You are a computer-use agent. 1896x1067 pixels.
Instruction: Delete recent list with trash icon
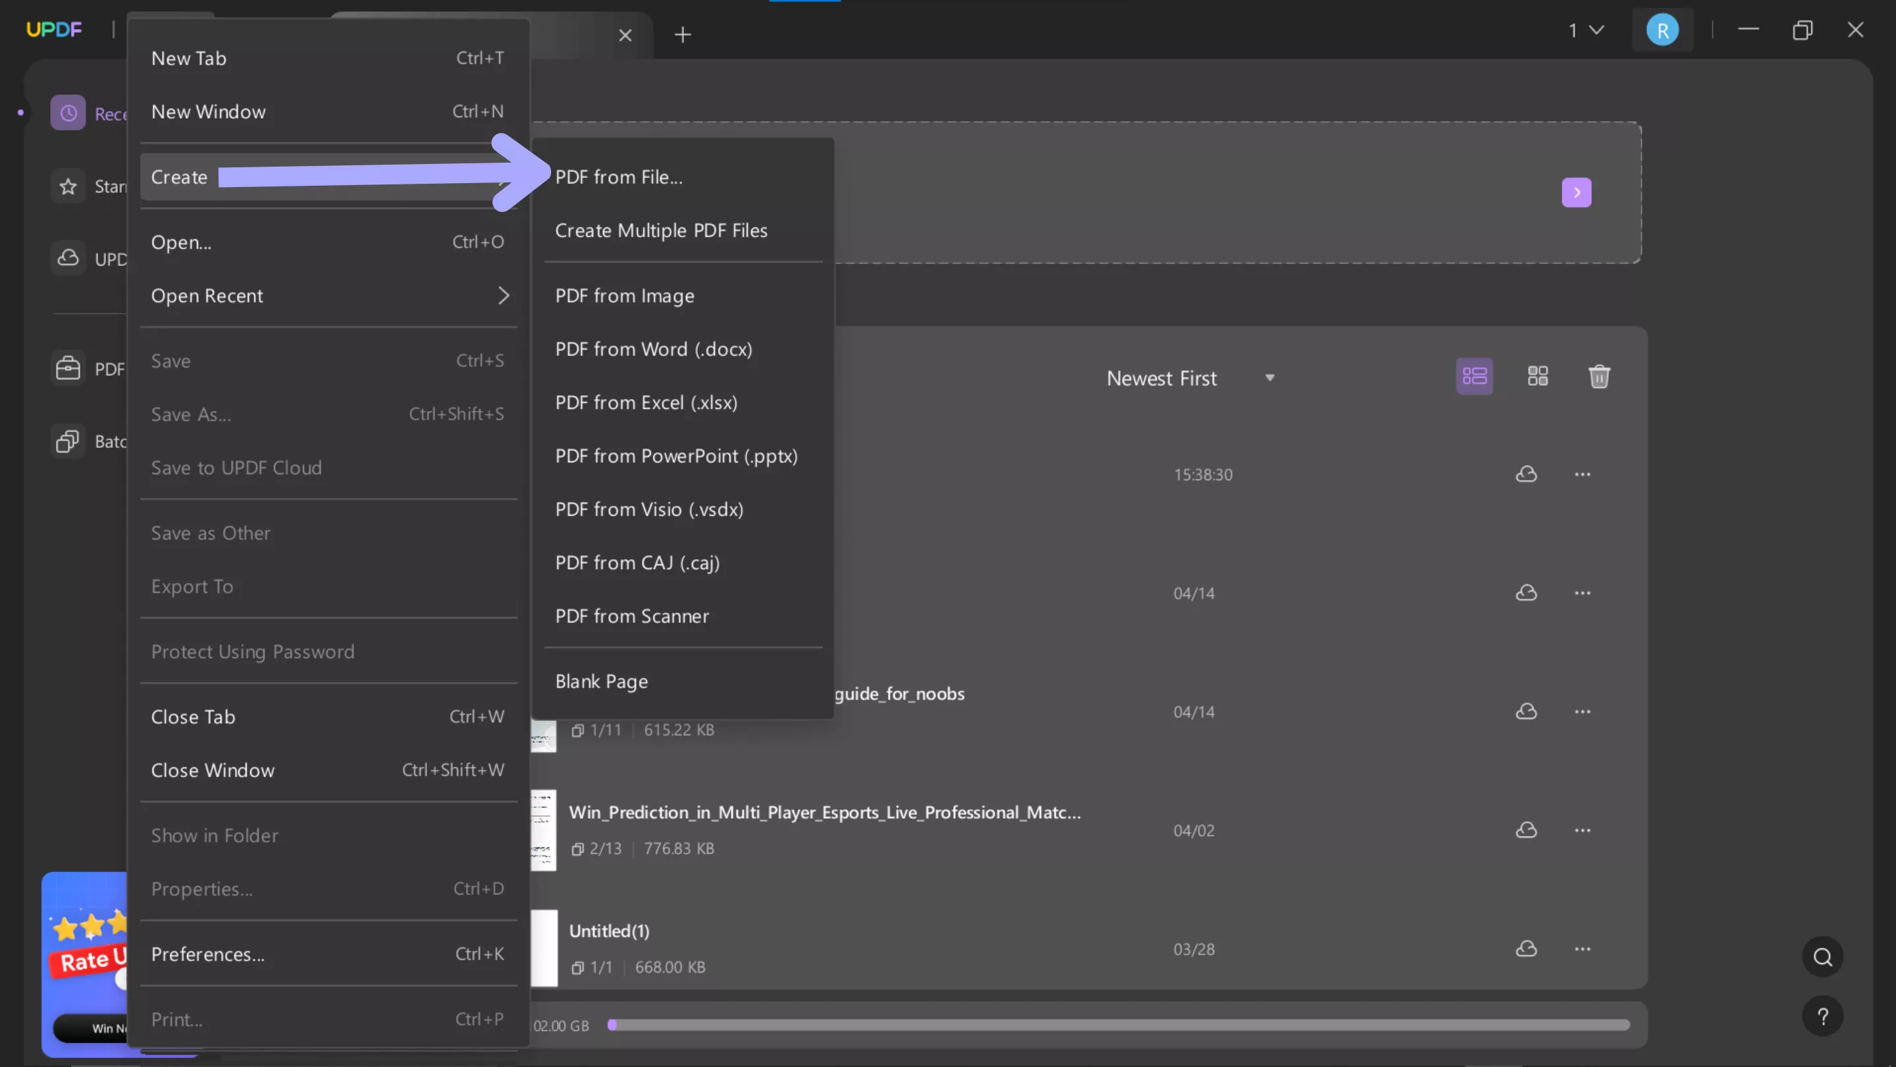click(1598, 377)
